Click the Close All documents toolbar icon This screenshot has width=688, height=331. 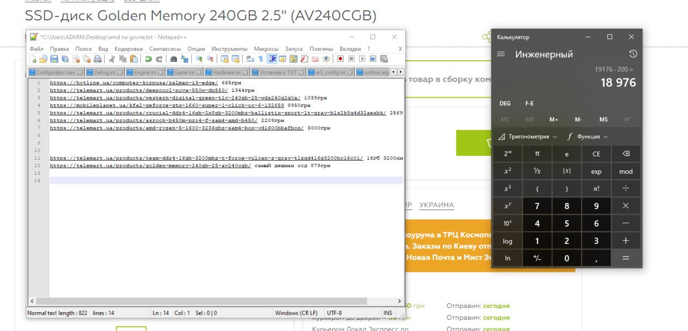[x=87, y=59]
